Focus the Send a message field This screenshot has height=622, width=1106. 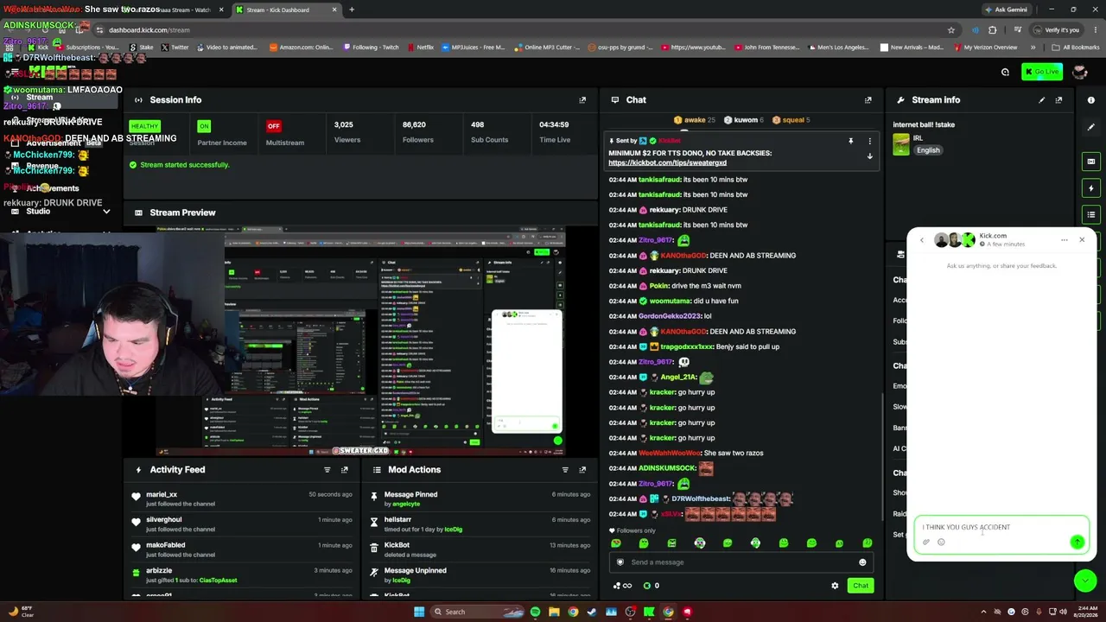click(741, 562)
